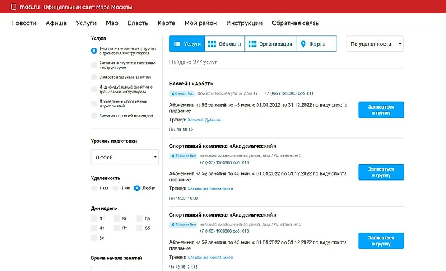This screenshot has width=446, height=271.
Task: Open the Мой район section
Action: click(201, 23)
